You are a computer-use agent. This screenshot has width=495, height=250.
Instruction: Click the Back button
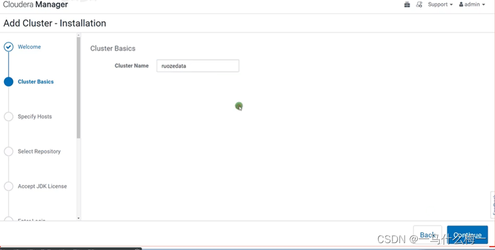click(427, 235)
